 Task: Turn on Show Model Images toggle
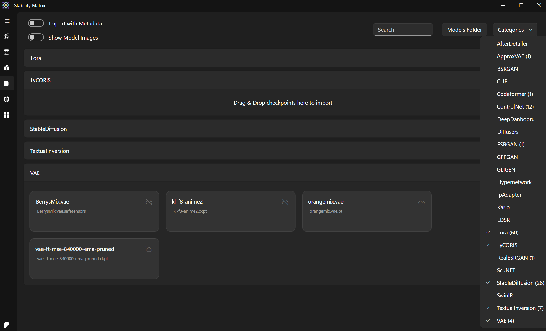(36, 38)
